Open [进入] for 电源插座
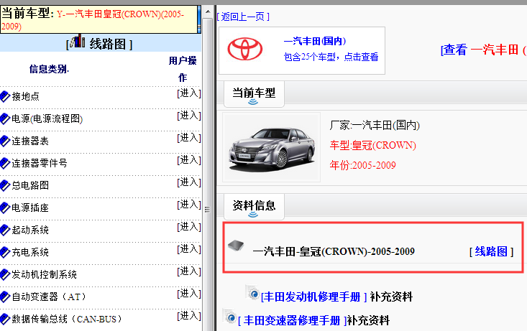527x331 pixels. (189, 205)
